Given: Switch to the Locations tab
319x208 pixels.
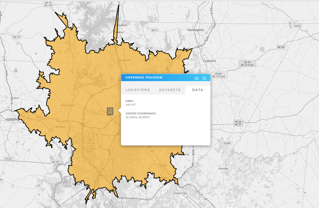Looking at the screenshot, I should coord(138,90).
